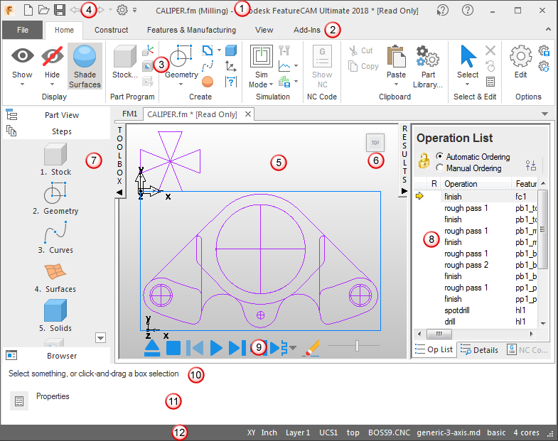Open the Part Library gears icon

click(428, 56)
